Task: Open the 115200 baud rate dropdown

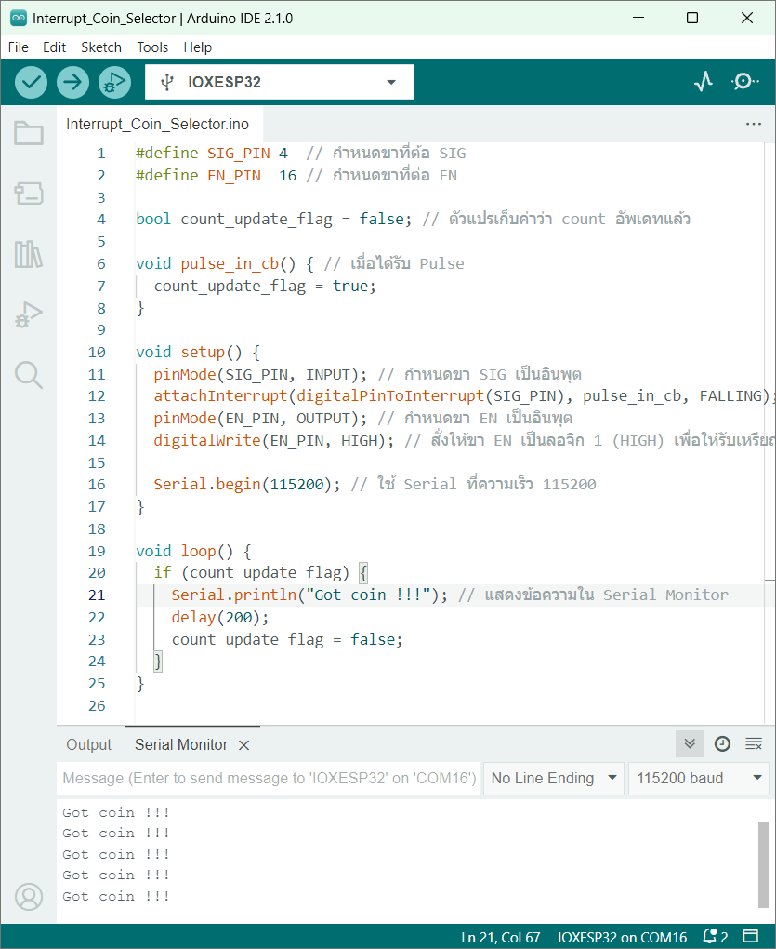Action: [700, 779]
